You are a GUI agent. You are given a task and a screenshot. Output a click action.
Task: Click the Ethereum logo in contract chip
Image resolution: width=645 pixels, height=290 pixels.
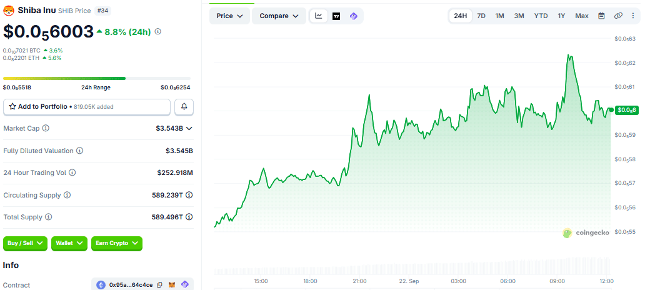pos(101,284)
